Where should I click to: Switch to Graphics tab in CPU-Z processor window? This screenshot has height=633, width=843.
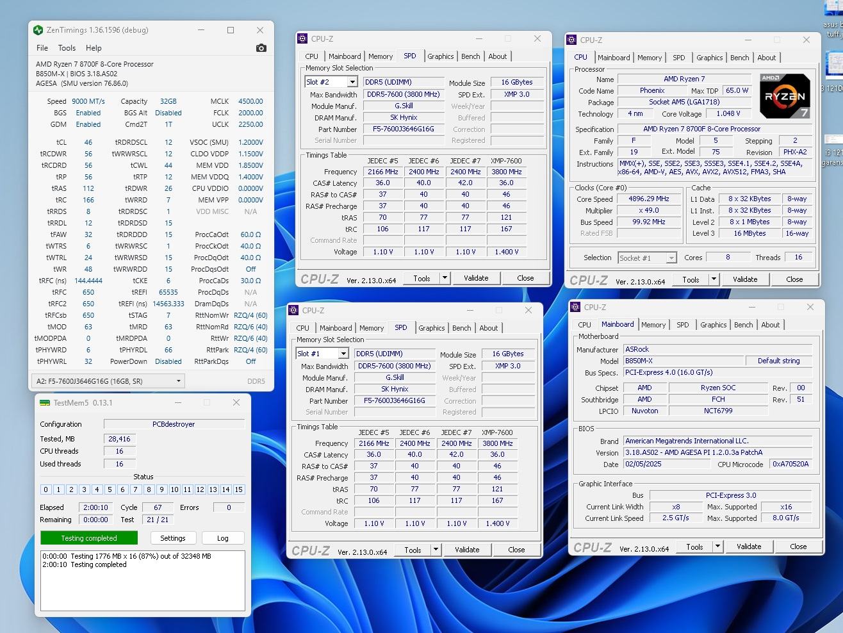[x=710, y=58]
